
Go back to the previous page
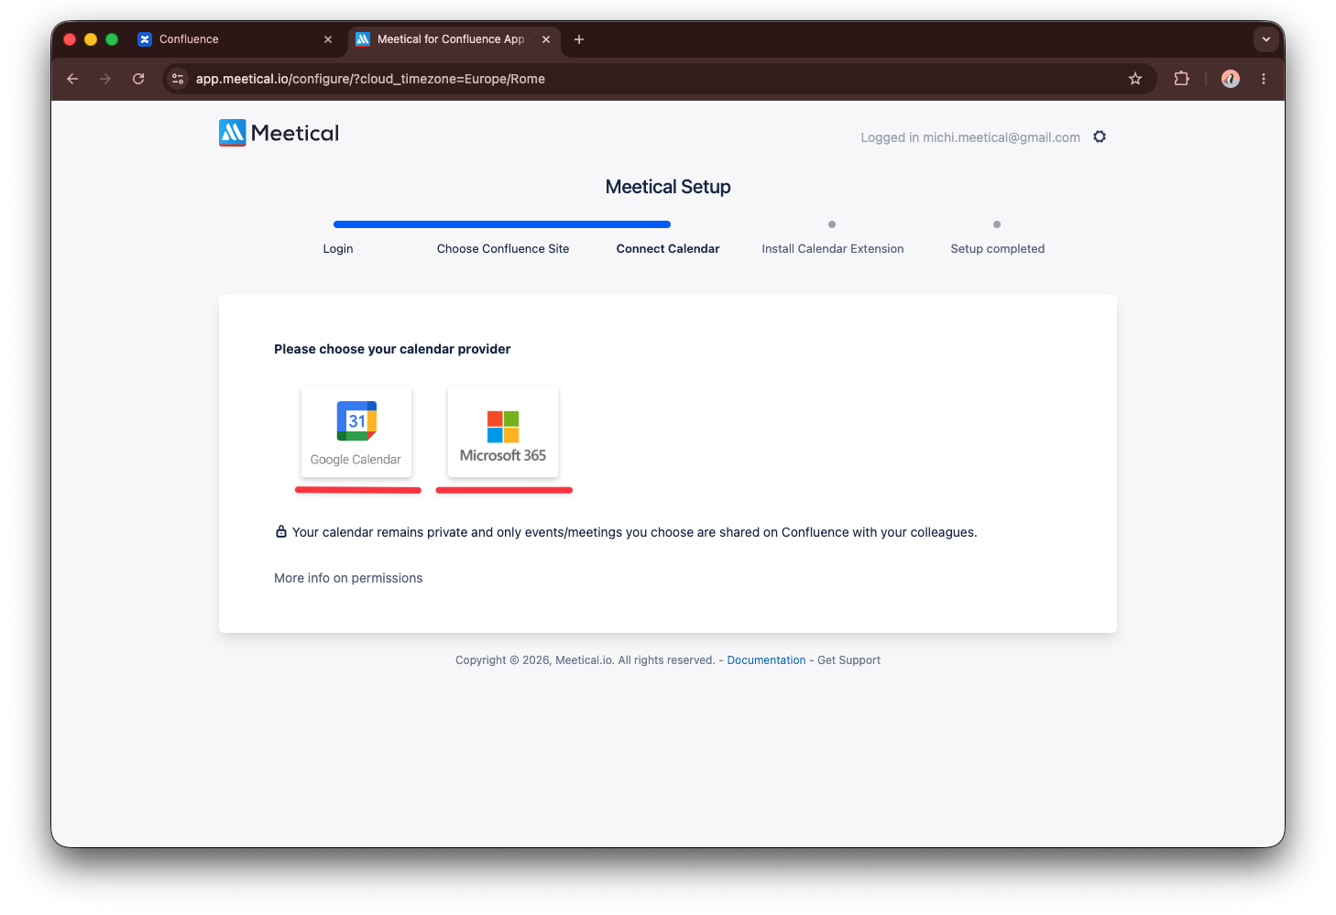click(x=72, y=79)
